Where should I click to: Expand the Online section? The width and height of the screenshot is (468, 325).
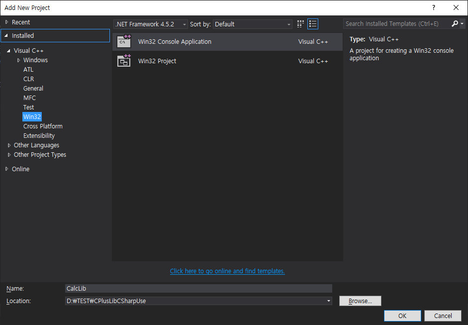tap(7, 169)
